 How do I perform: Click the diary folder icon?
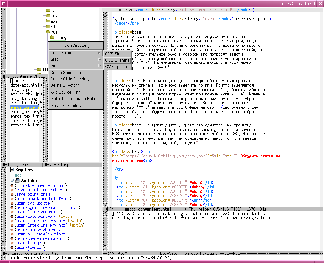pos(52,37)
